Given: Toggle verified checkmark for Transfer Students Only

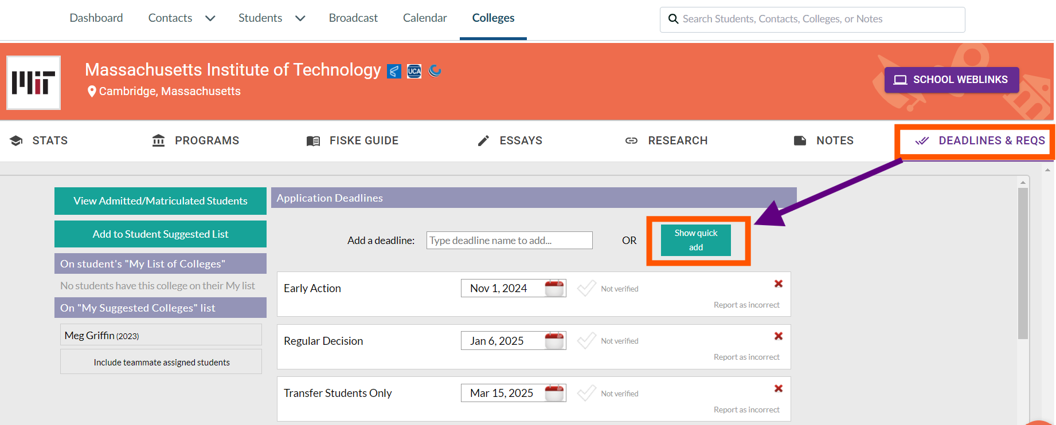Looking at the screenshot, I should click(586, 393).
